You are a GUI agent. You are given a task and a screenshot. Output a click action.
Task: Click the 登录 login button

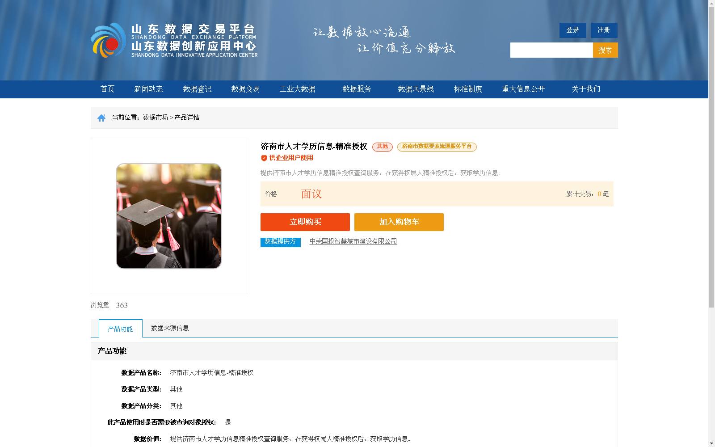point(573,30)
